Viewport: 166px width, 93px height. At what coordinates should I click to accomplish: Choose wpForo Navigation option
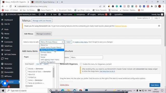tap(52, 62)
